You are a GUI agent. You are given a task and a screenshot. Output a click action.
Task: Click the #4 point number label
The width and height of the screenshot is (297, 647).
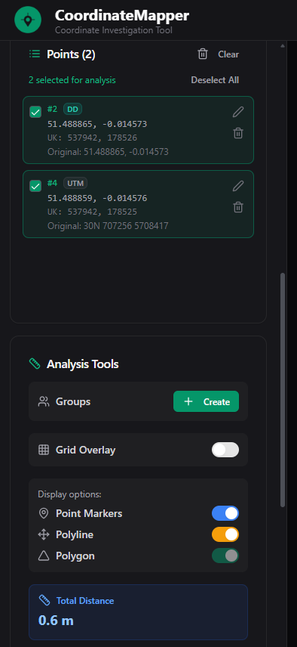tap(52, 183)
